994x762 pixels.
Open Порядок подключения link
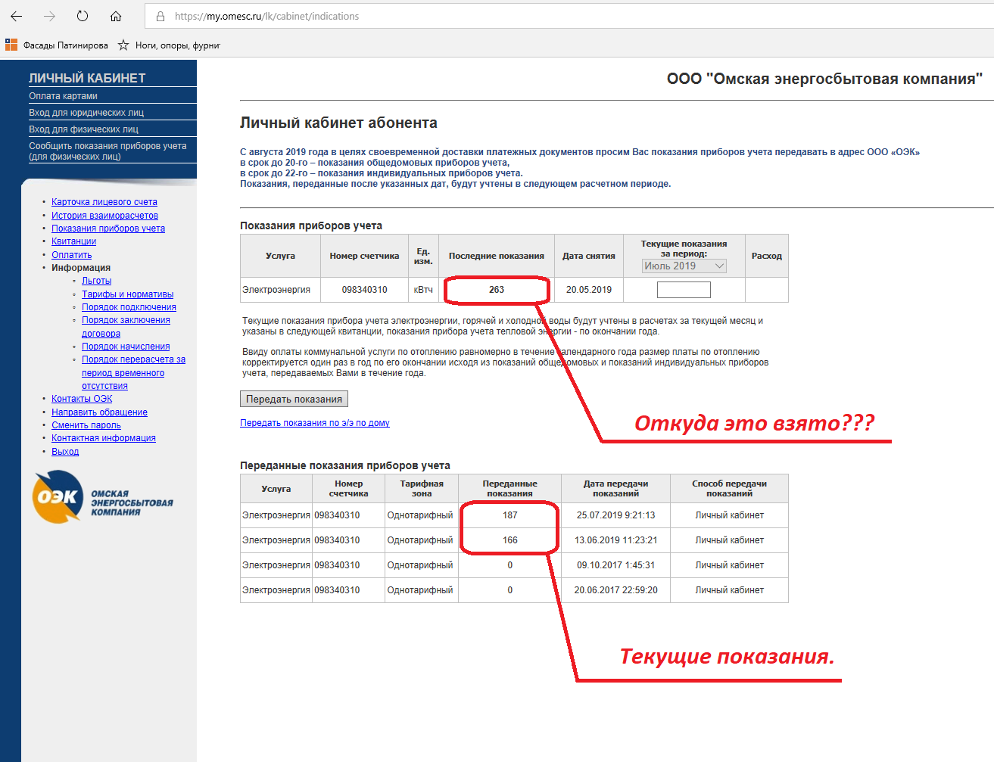click(x=129, y=307)
